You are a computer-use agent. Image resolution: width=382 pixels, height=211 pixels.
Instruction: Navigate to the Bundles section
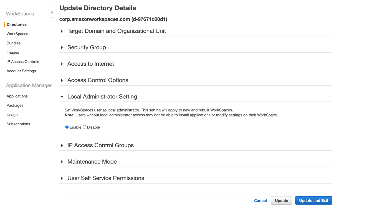click(x=13, y=43)
